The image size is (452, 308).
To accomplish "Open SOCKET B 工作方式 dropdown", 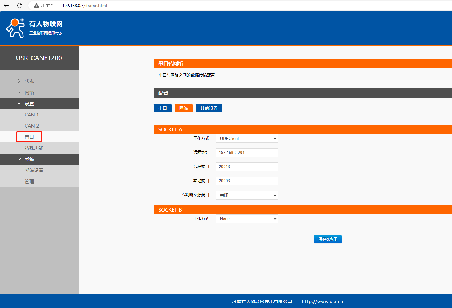I will [246, 219].
